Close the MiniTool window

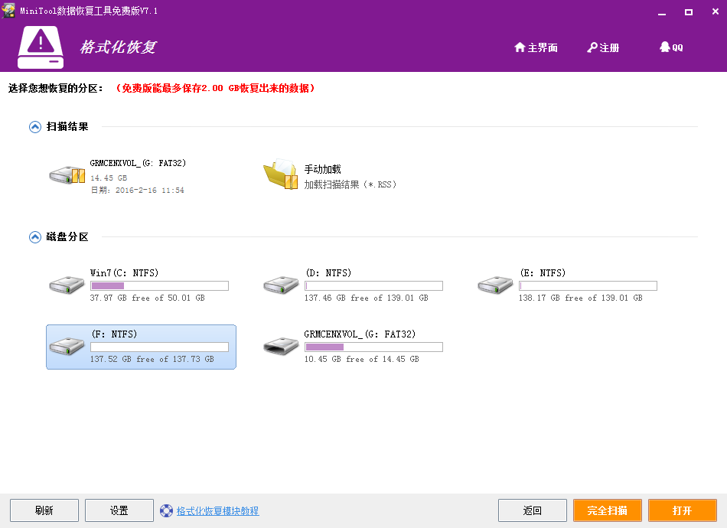716,12
